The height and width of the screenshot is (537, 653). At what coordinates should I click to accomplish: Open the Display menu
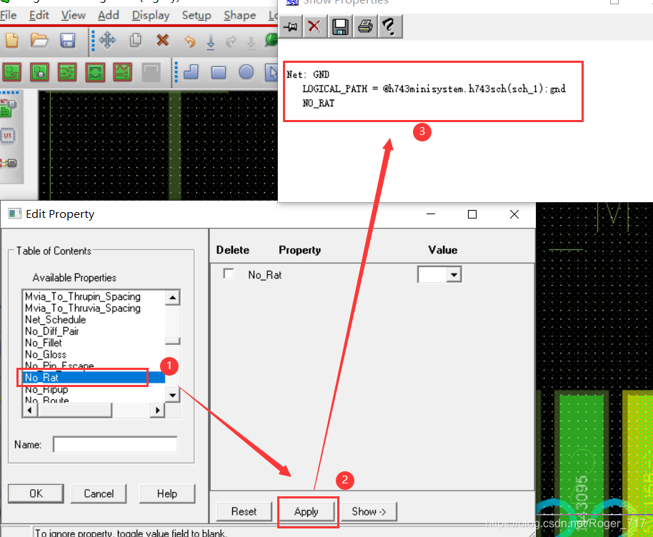pyautogui.click(x=151, y=15)
